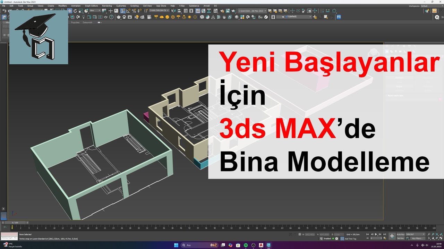
Task: Click the Play Animation button
Action: click(x=376, y=234)
